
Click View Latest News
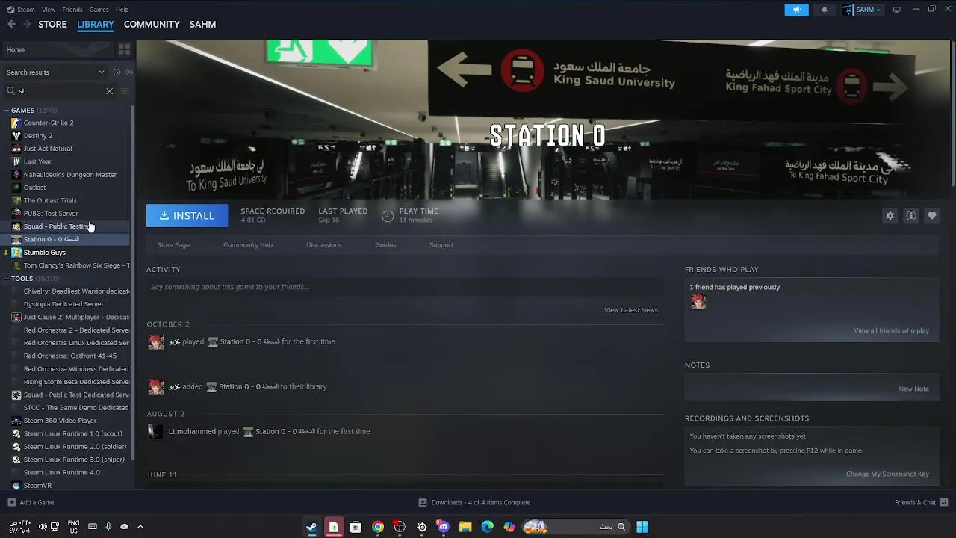pos(631,310)
